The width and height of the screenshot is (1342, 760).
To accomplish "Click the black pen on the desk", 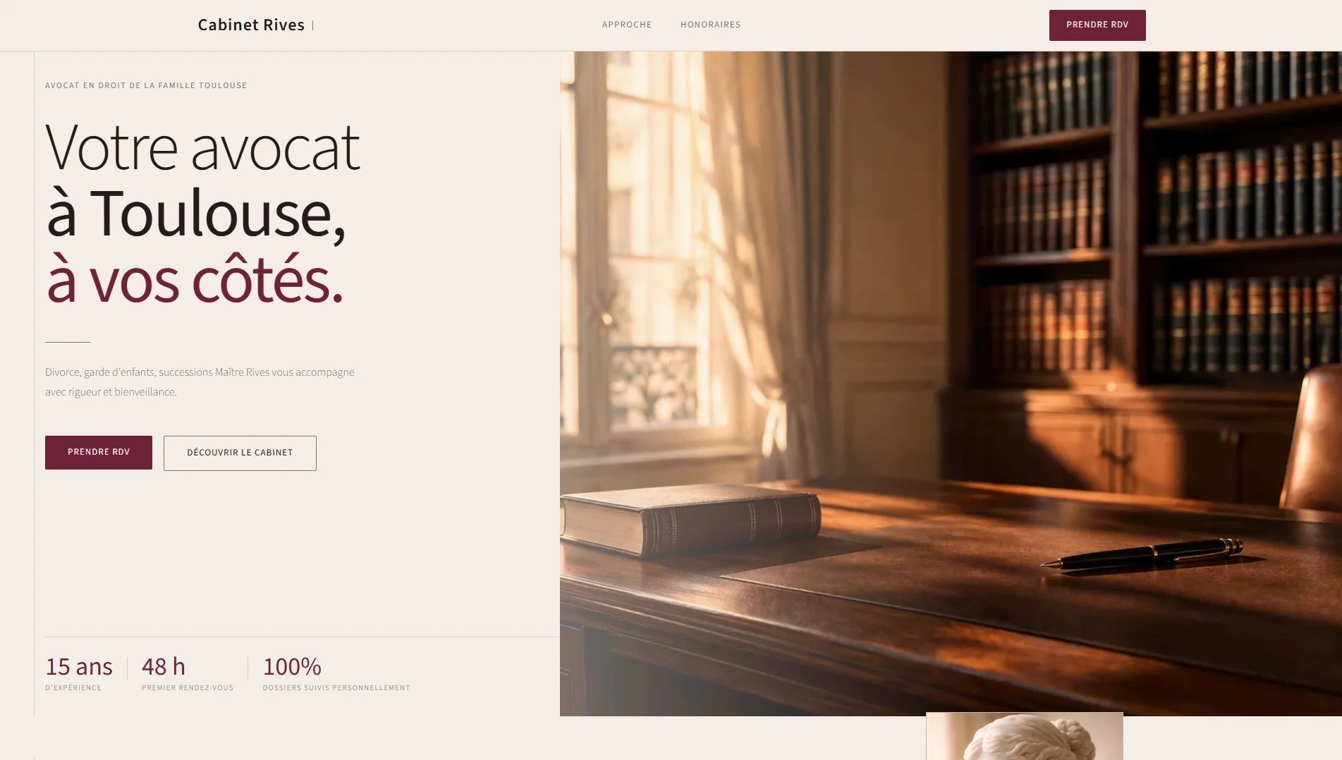I will (1142, 554).
